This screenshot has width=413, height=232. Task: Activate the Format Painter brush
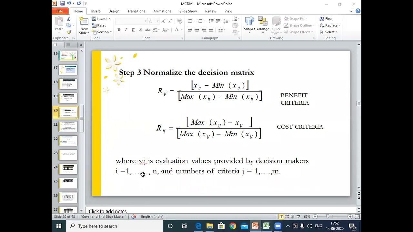coord(69,32)
